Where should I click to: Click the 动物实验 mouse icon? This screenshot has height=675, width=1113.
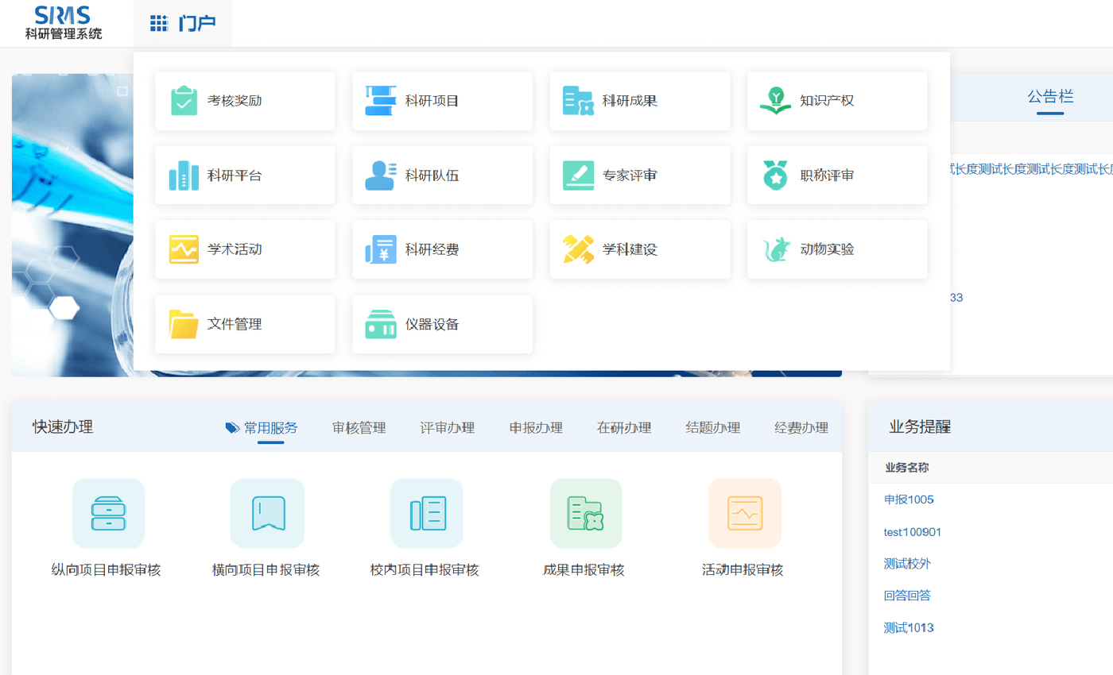(x=775, y=249)
